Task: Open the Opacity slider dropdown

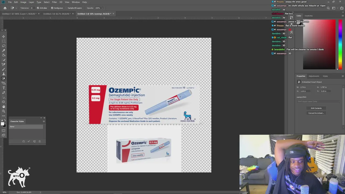Action: click(x=102, y=8)
